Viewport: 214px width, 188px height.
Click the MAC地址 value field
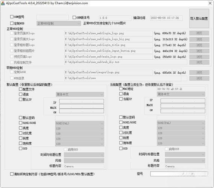click(x=181, y=89)
